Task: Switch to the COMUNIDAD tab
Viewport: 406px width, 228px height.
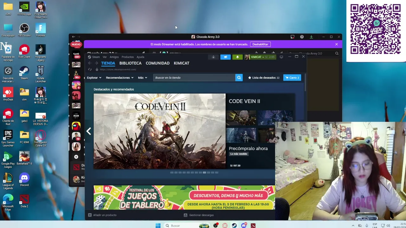Action: click(158, 63)
